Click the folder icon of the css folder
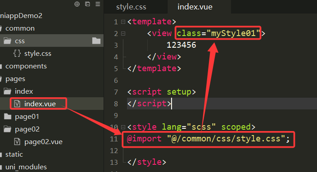The width and height of the screenshot is (317, 172). coord(8,41)
